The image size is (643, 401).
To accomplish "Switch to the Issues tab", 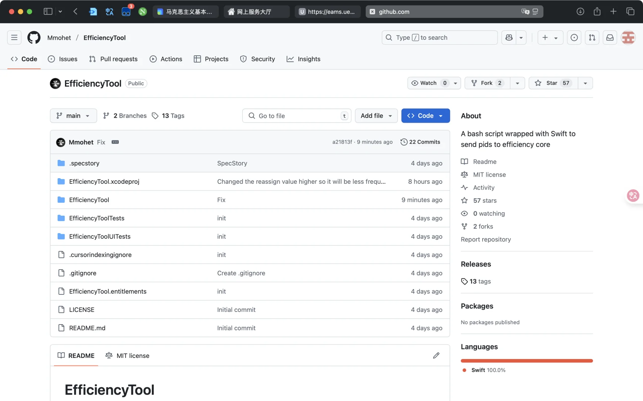I will (63, 59).
